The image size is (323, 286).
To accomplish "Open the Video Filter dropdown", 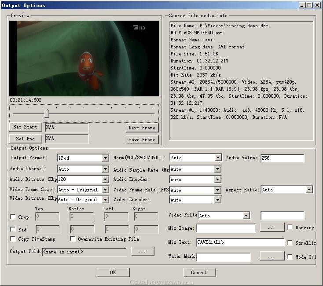I will 224,216.
